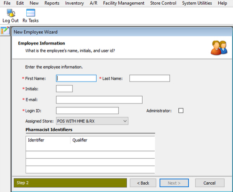Click the Next button
The width and height of the screenshot is (233, 192).
click(174, 183)
